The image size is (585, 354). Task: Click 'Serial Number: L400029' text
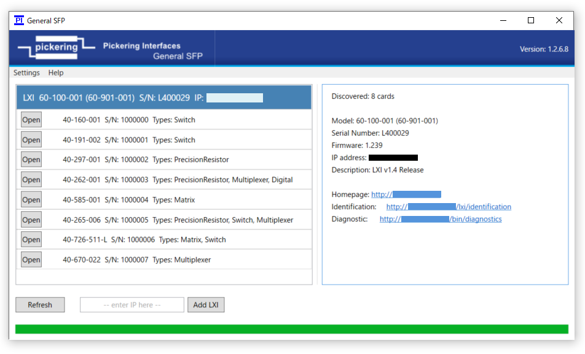point(370,133)
